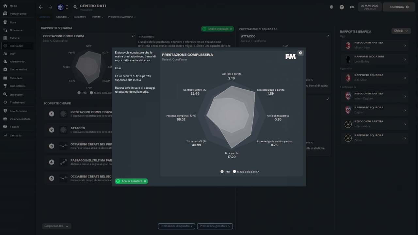
Task: Click the Gol fatti a partita value 2.18
Action: [232, 78]
